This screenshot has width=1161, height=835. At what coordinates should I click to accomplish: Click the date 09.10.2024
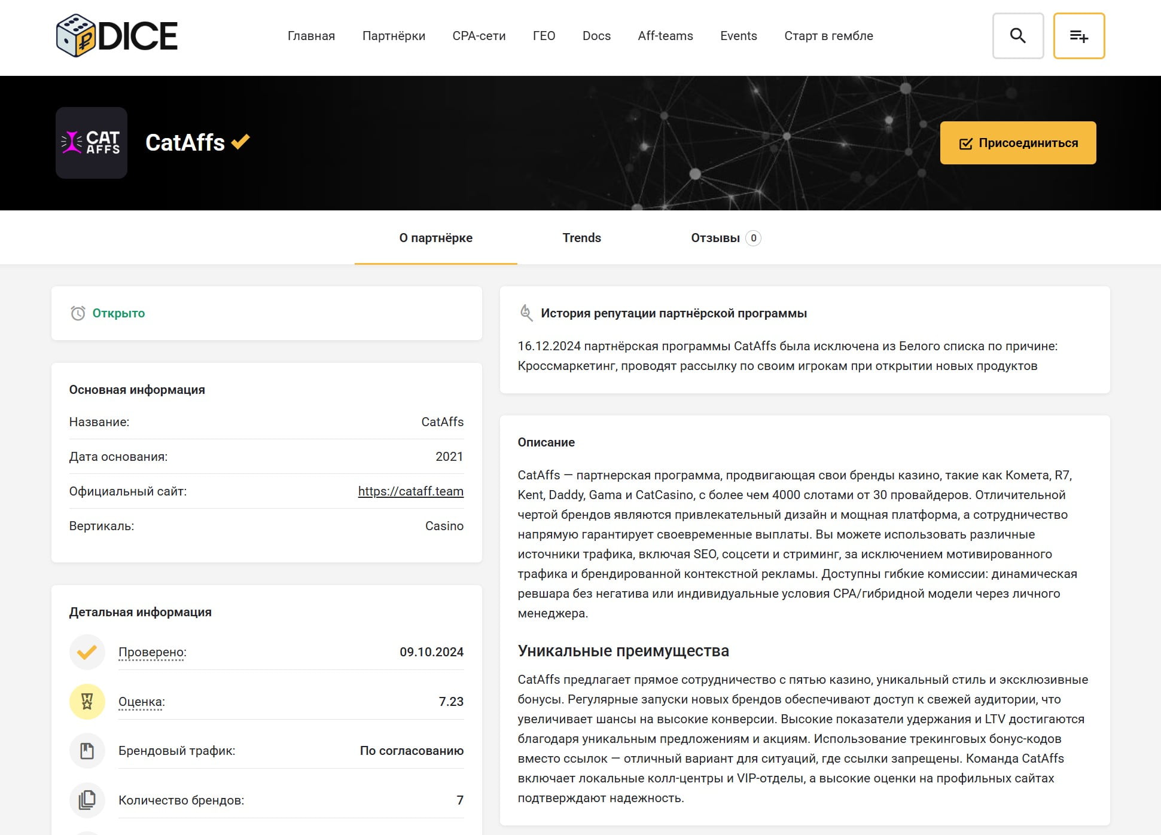coord(432,652)
